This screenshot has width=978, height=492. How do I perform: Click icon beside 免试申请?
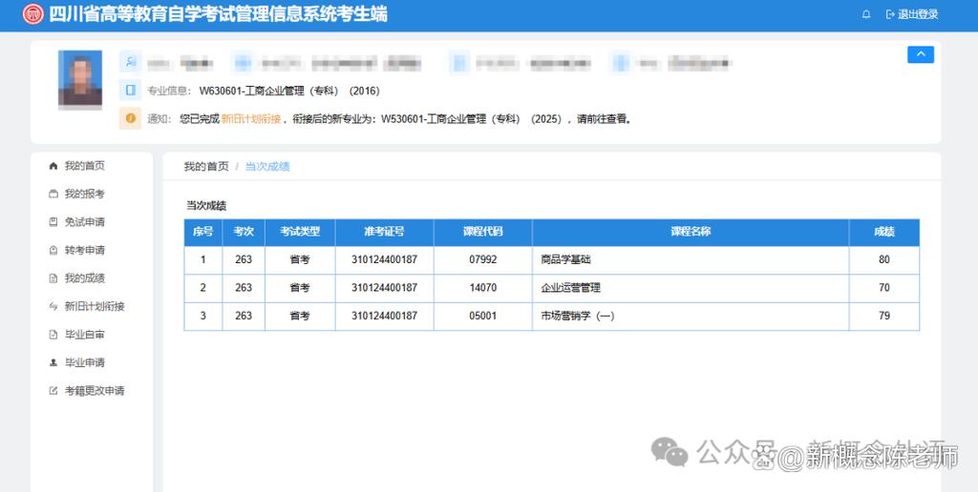(53, 222)
